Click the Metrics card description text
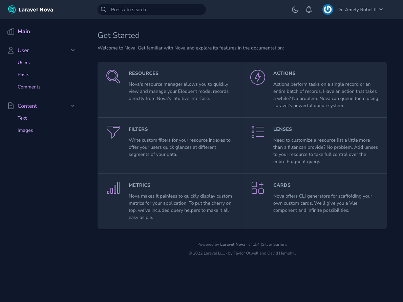Image resolution: width=403 pixels, height=302 pixels. (180, 206)
